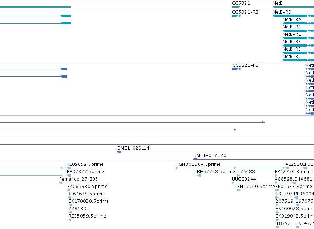Select the NetB-RA transcript
314x229 pixels.
click(x=292, y=20)
